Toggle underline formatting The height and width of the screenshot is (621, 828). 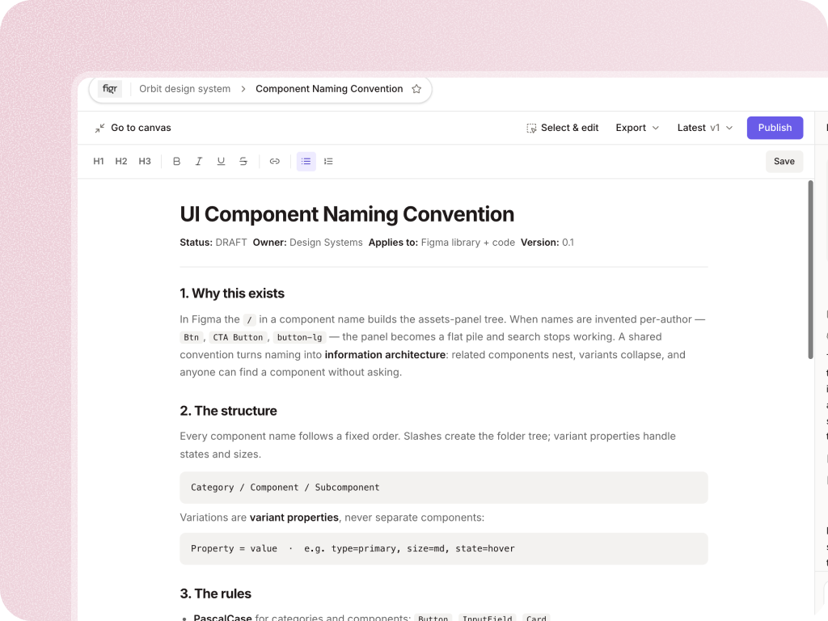[x=221, y=162]
